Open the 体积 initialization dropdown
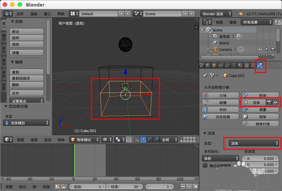Image resolution: width=282 pixels, height=191 pixels. [x=220, y=158]
